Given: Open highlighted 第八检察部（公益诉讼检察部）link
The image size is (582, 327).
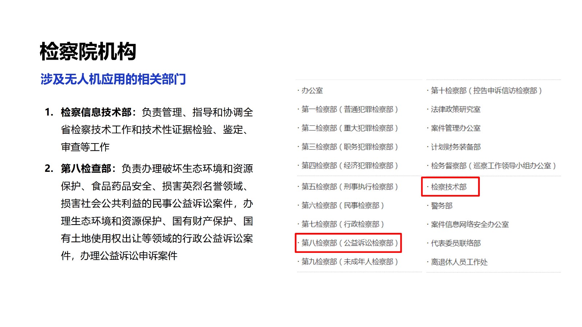Looking at the screenshot, I should pyautogui.click(x=349, y=243).
